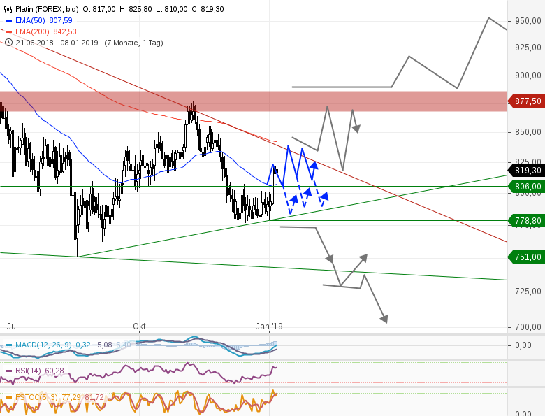Click the green 751,00 price tag

(x=526, y=257)
